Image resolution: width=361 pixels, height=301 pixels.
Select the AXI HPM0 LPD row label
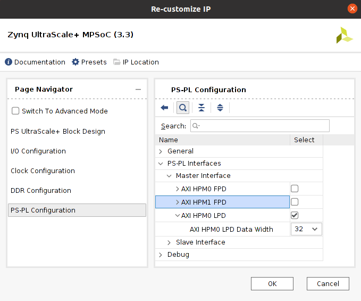[x=204, y=215]
